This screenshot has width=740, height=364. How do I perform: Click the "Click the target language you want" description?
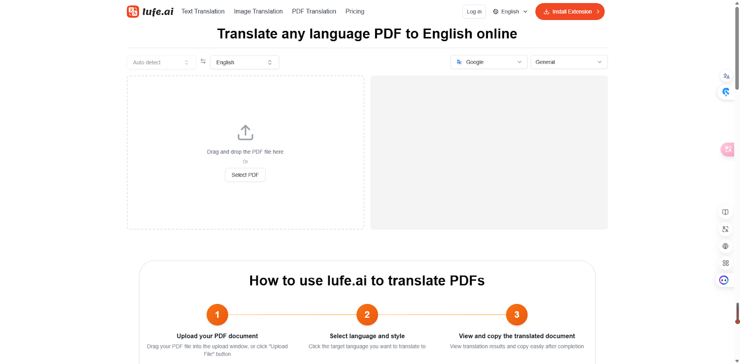pyautogui.click(x=367, y=346)
